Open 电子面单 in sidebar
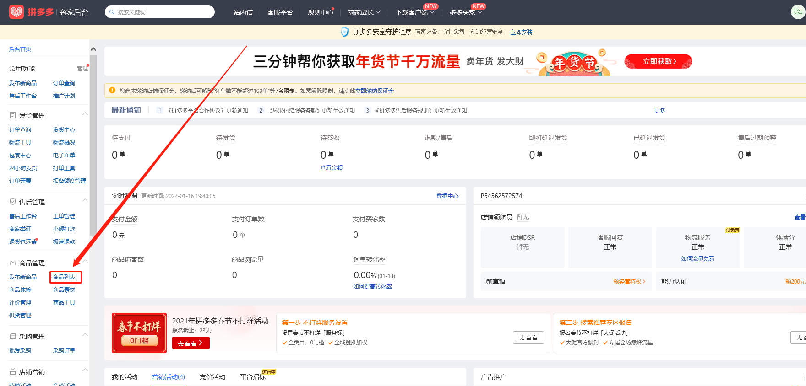 64,155
